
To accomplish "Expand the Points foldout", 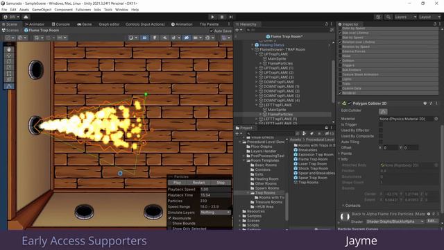I will (x=339, y=153).
